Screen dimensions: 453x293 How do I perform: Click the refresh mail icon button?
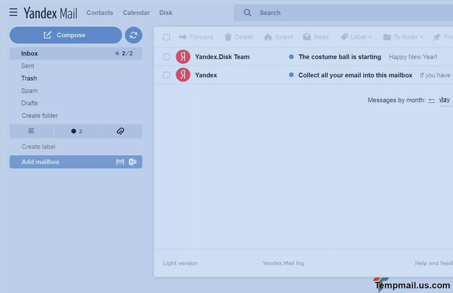pyautogui.click(x=133, y=35)
